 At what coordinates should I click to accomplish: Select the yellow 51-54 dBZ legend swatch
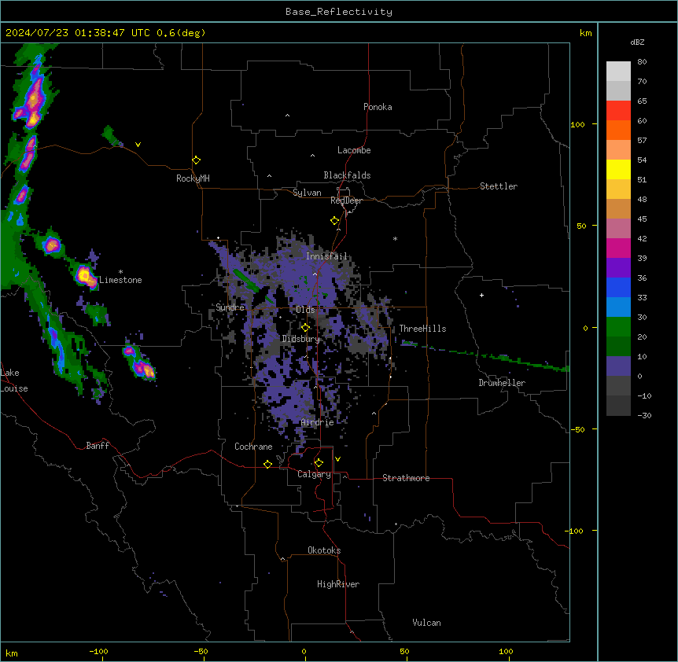click(x=618, y=169)
